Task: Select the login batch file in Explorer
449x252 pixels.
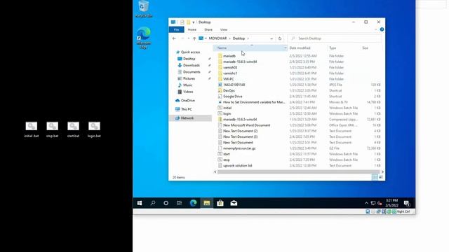Action: coord(227,113)
